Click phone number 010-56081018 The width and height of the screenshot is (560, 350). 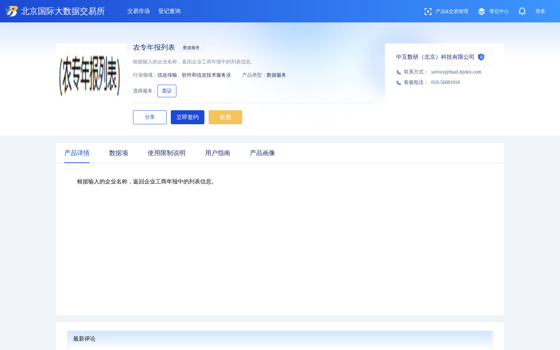[x=446, y=82]
